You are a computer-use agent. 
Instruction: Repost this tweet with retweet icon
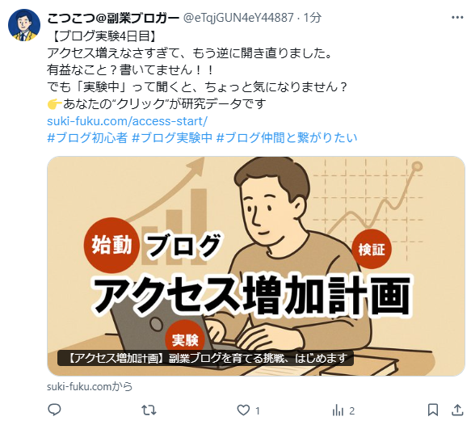pos(149,410)
